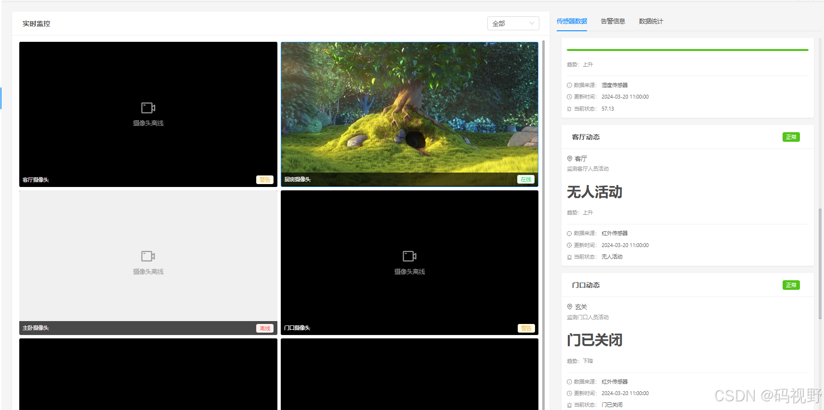Viewport: 824px width, 410px height.
Task: Click alert icon beside 当前状态 门已关闭
Action: coord(569,405)
